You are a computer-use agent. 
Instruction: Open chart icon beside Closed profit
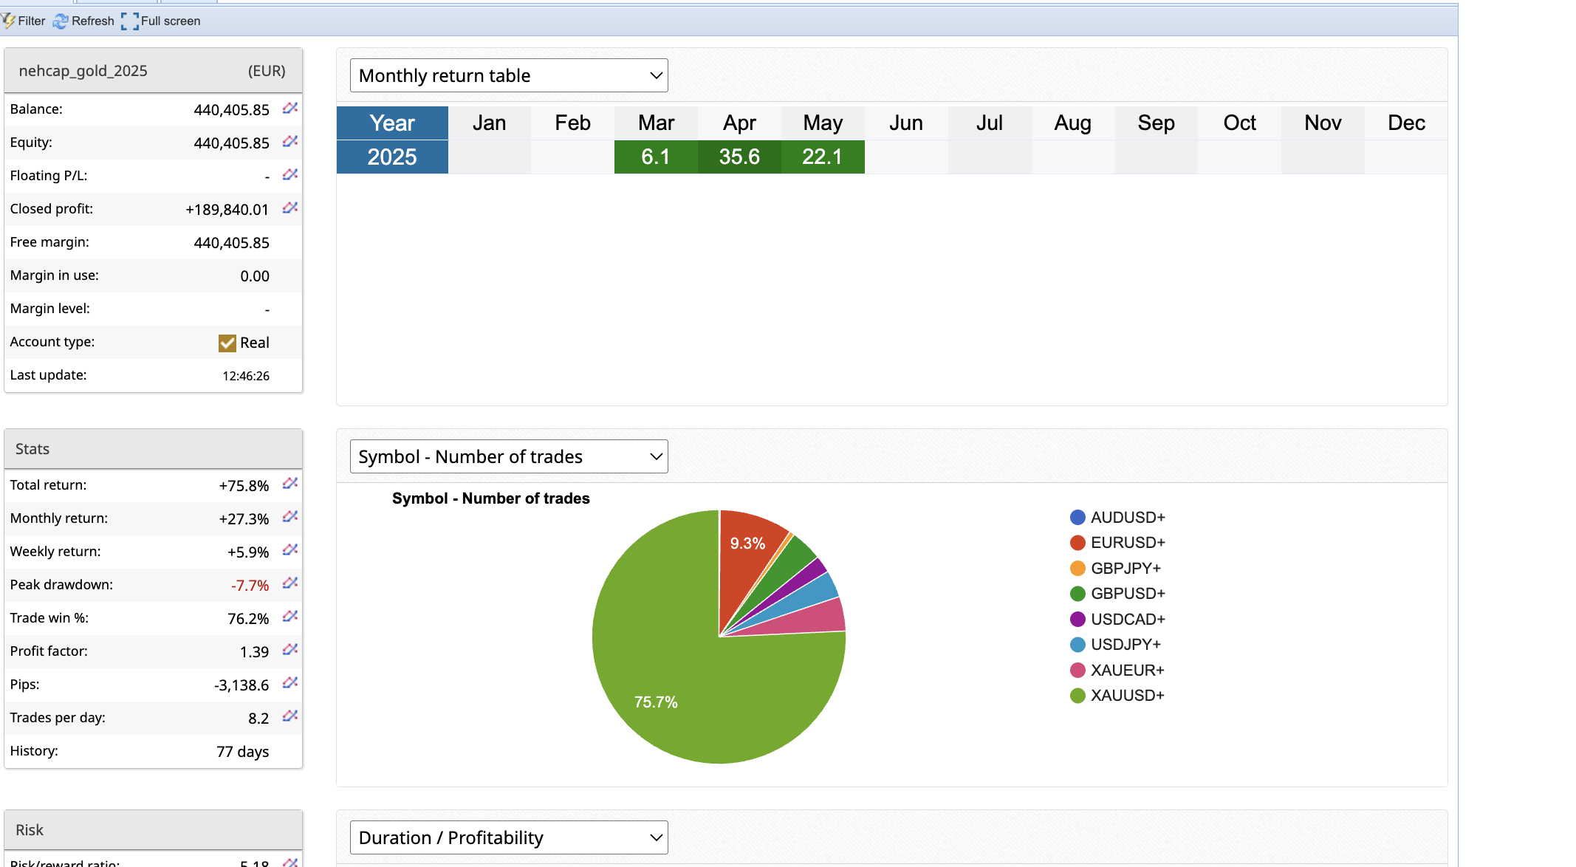pyautogui.click(x=289, y=208)
